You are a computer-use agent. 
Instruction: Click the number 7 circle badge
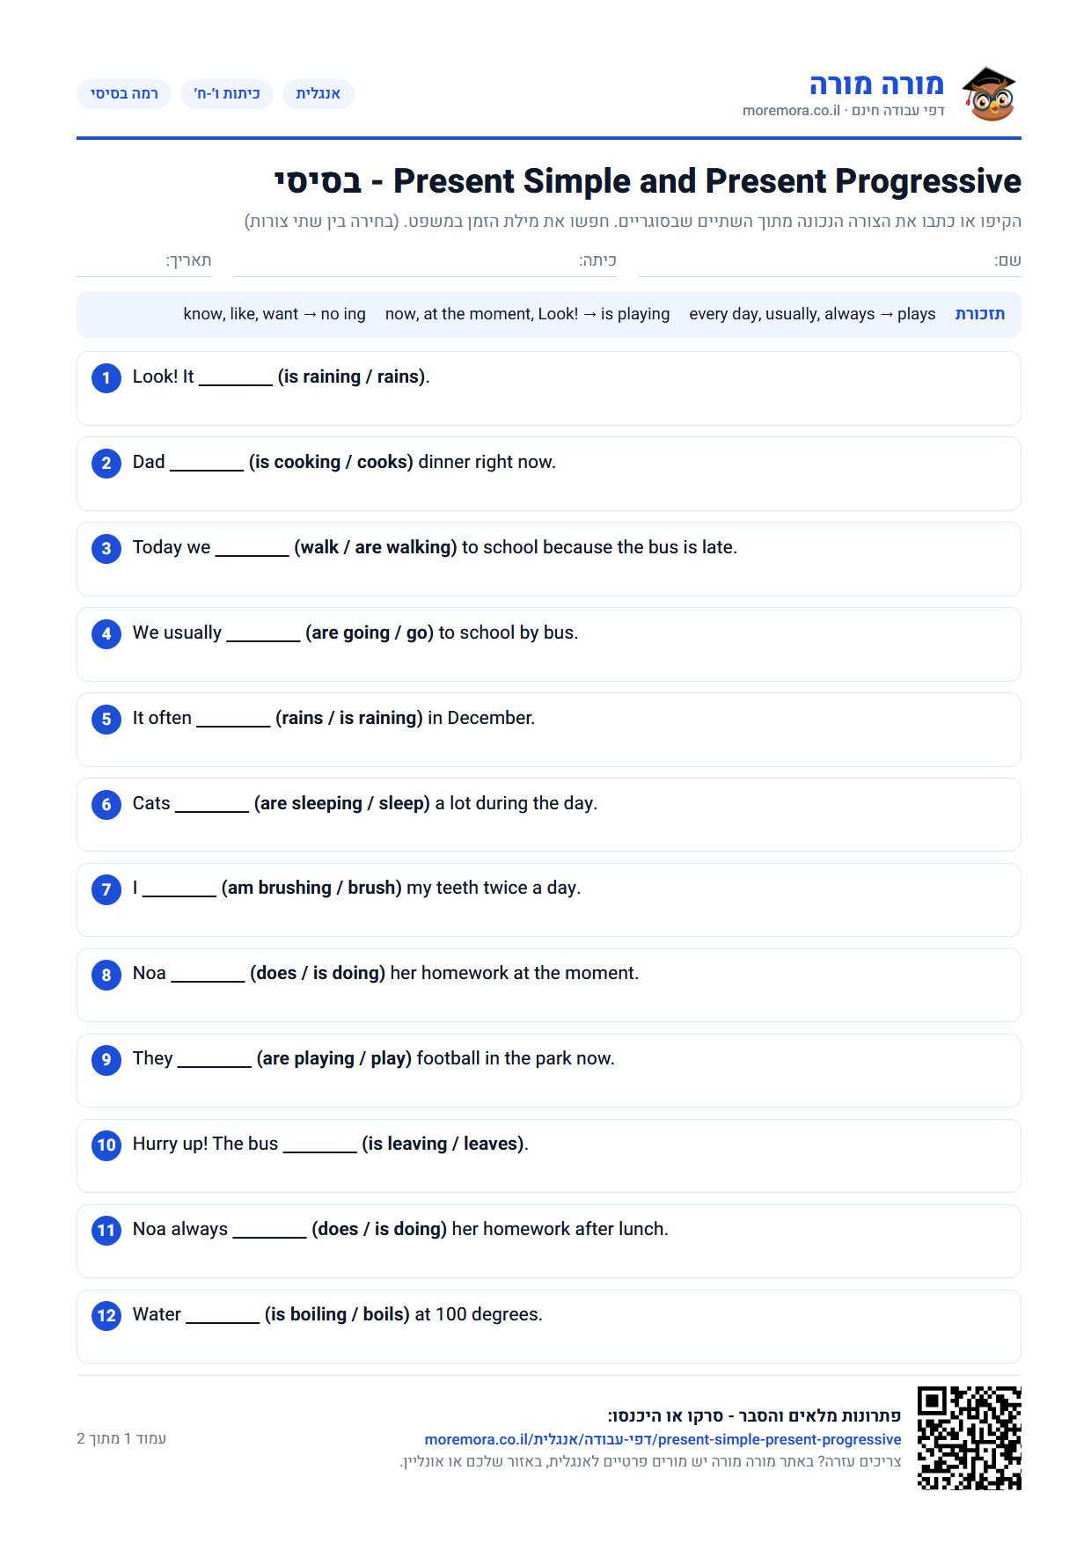[x=106, y=889]
